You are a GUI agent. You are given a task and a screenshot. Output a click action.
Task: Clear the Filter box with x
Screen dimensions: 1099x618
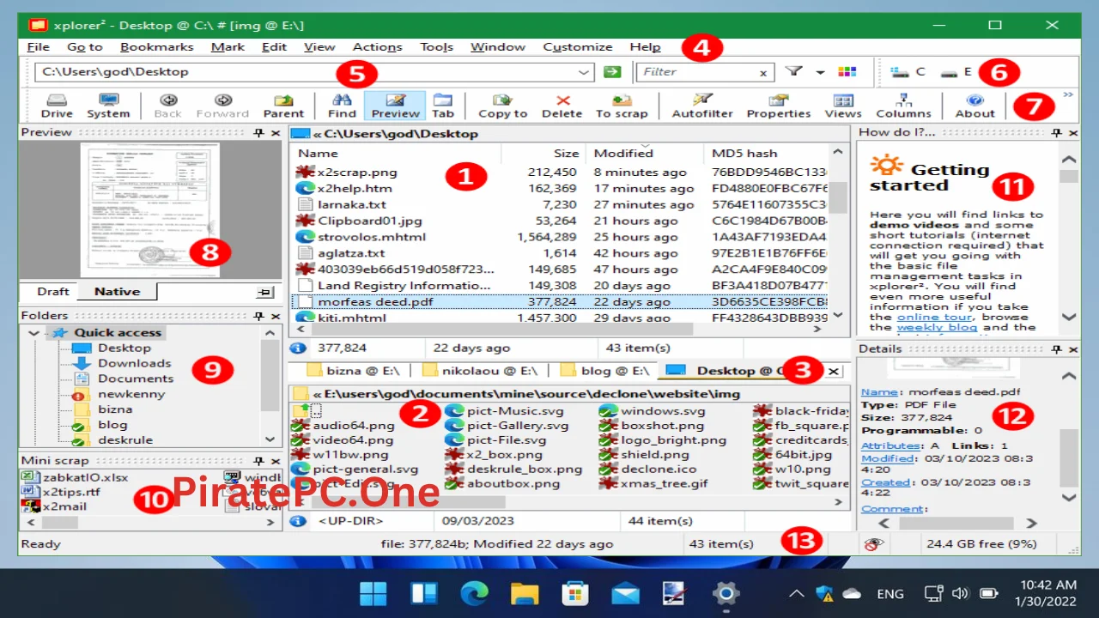pos(762,73)
